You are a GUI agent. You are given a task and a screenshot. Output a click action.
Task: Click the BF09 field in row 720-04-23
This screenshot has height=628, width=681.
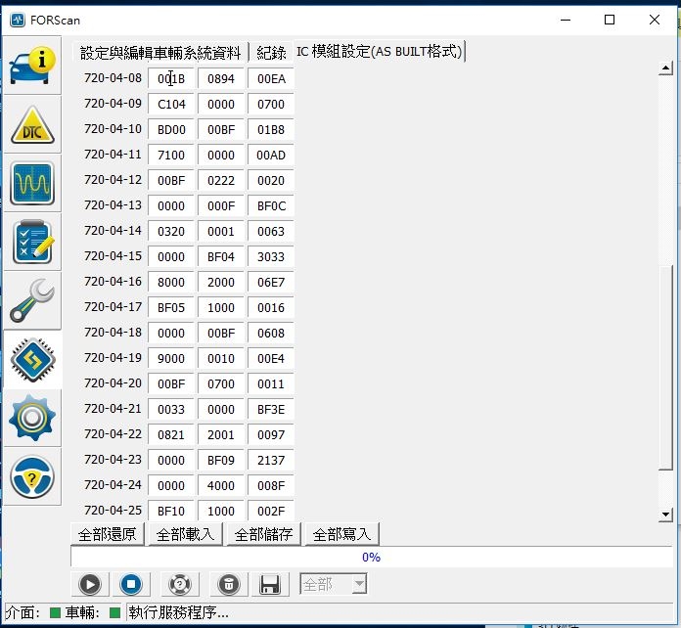(x=221, y=460)
